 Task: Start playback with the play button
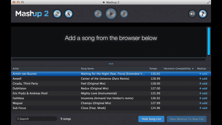[x=111, y=14]
